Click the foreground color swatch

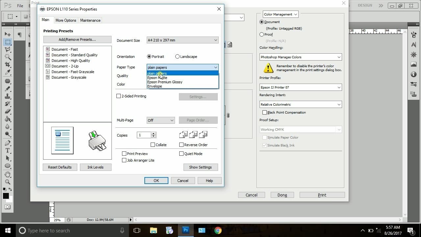pyautogui.click(x=6, y=196)
